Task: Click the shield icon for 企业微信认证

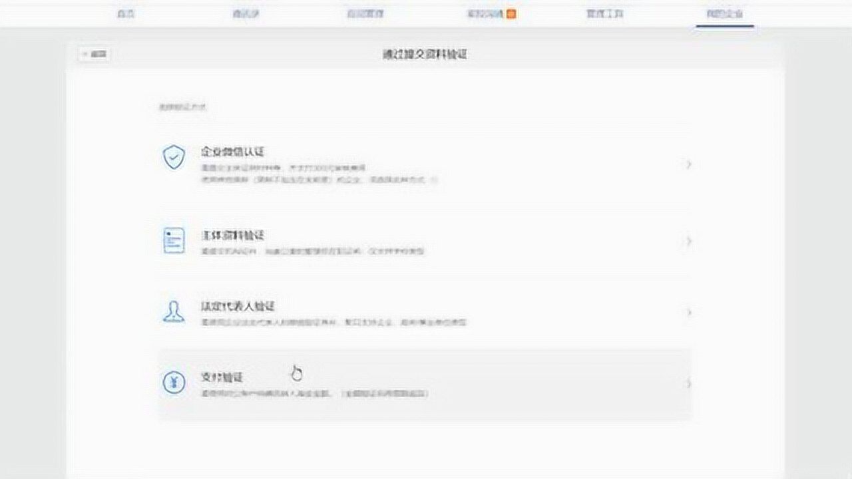Action: [x=174, y=158]
